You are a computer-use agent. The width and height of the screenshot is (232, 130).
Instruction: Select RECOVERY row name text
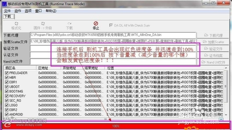coord(17,96)
